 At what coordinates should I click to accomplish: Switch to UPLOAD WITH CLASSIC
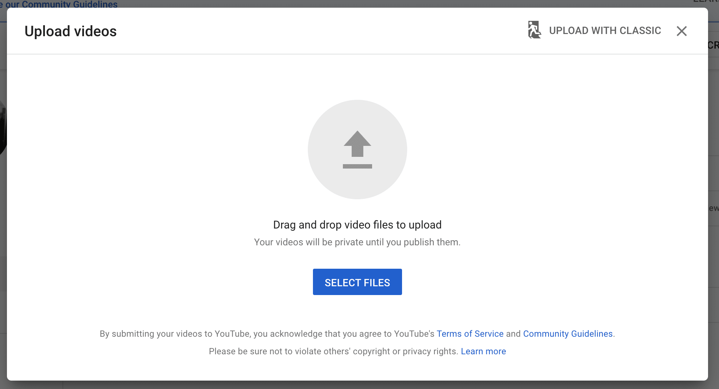(x=605, y=31)
